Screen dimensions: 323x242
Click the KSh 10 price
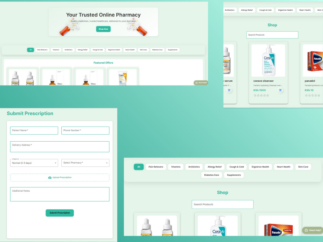[309, 90]
